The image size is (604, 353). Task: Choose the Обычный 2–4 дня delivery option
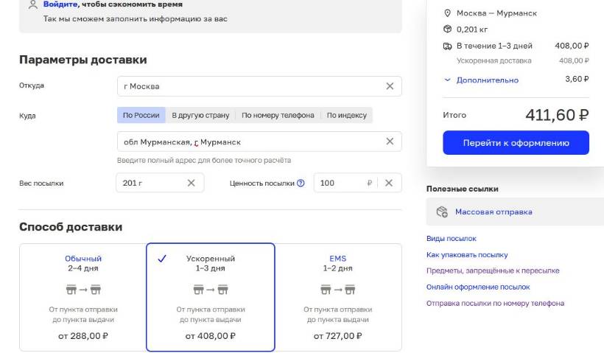click(x=82, y=297)
